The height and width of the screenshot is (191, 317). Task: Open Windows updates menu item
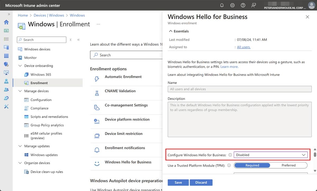point(44,155)
